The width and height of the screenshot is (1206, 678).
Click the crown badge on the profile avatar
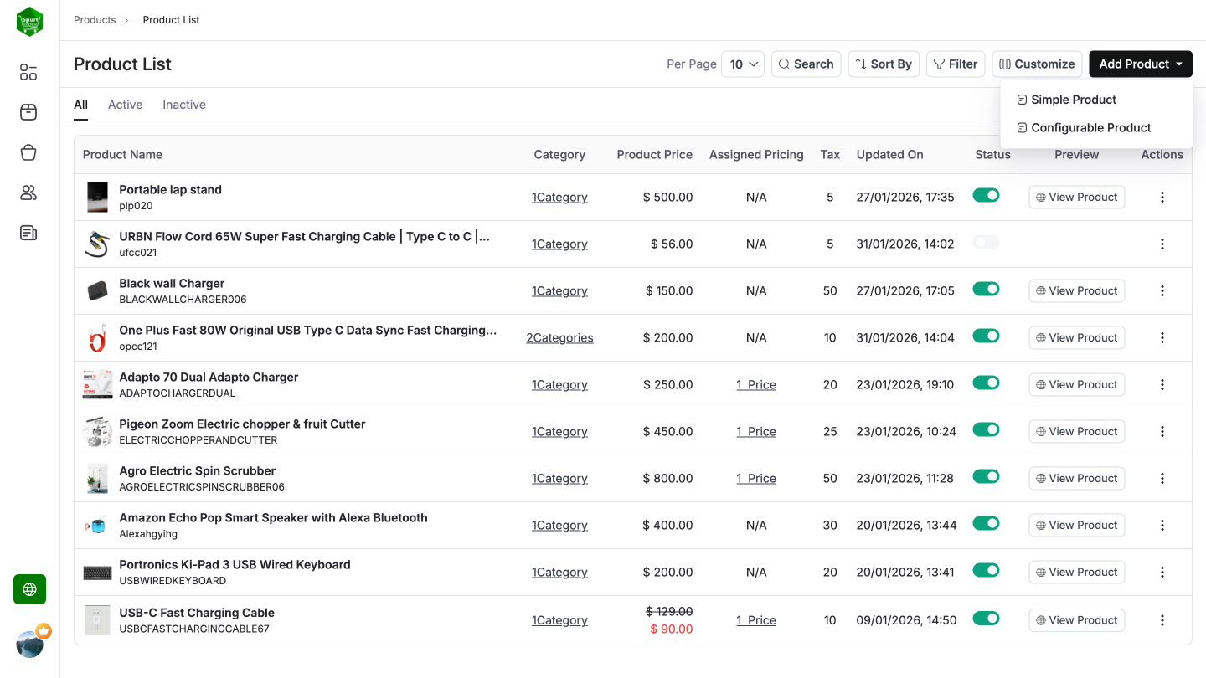[44, 631]
